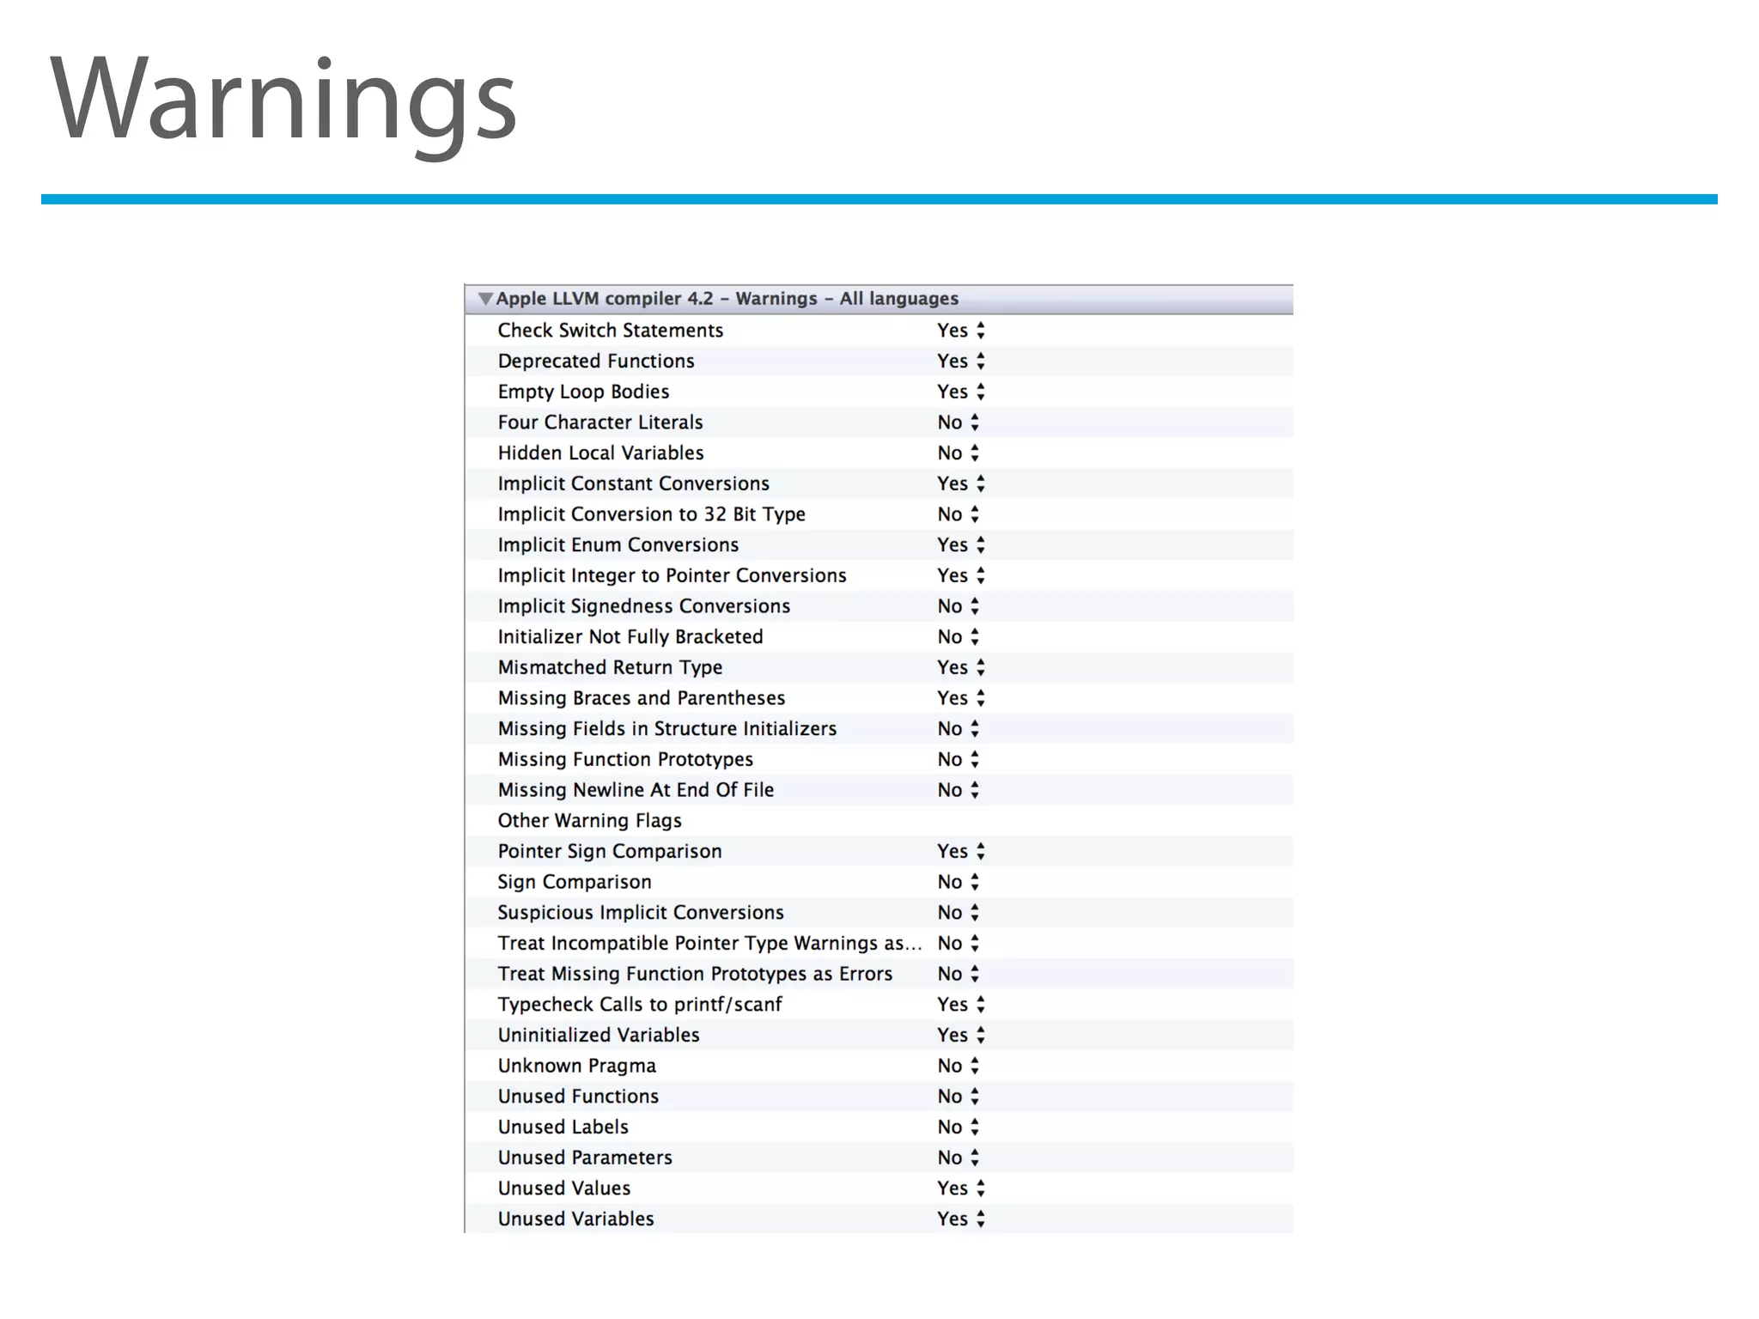Open Suspicious Implicit Conversions popup

[x=959, y=913]
